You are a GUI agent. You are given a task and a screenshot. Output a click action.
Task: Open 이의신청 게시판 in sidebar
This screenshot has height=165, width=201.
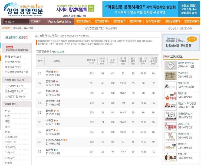[13, 62]
